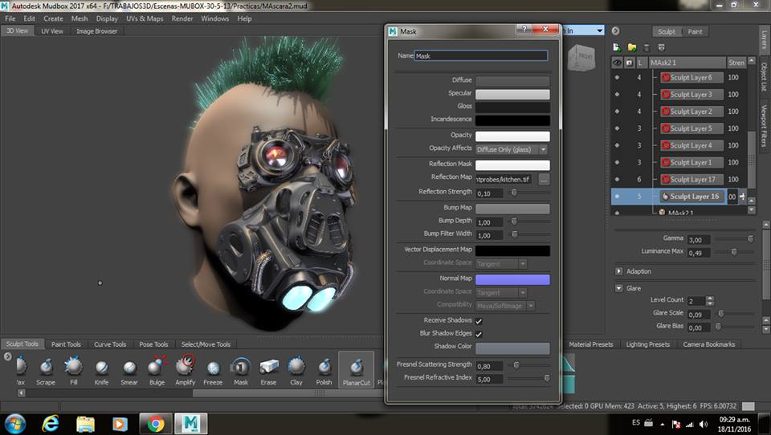This screenshot has height=435, width=771.
Task: Select the Scrape sculpt tool
Action: coord(46,371)
